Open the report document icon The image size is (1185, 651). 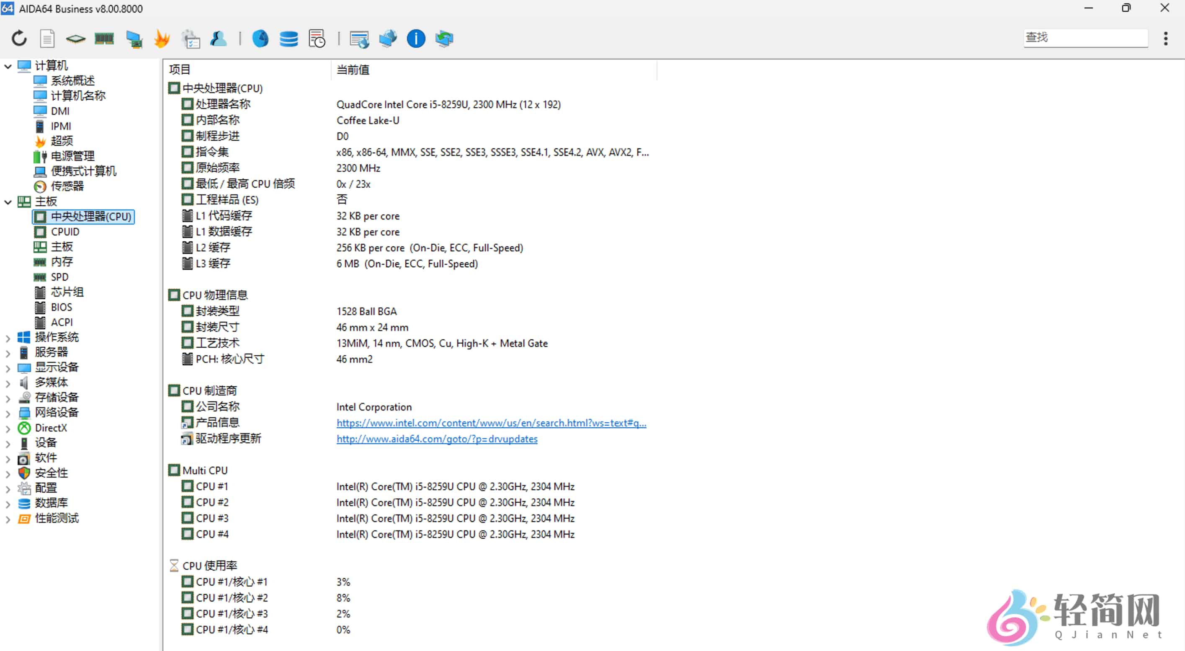47,38
